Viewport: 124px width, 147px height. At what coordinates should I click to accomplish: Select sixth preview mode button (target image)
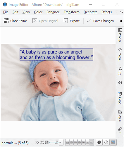(88, 142)
